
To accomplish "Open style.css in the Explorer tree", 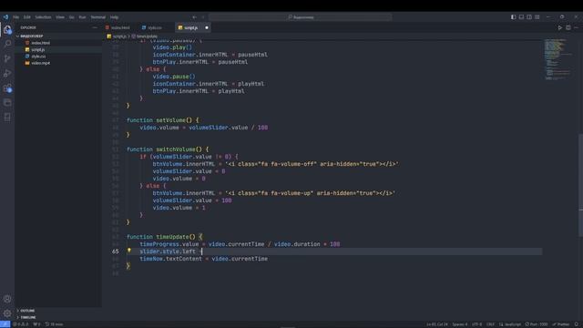I will (x=38, y=56).
